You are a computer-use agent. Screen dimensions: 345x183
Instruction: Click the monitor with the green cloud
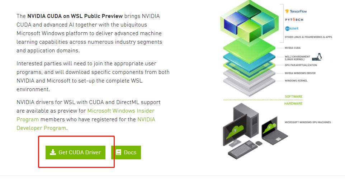235,131
